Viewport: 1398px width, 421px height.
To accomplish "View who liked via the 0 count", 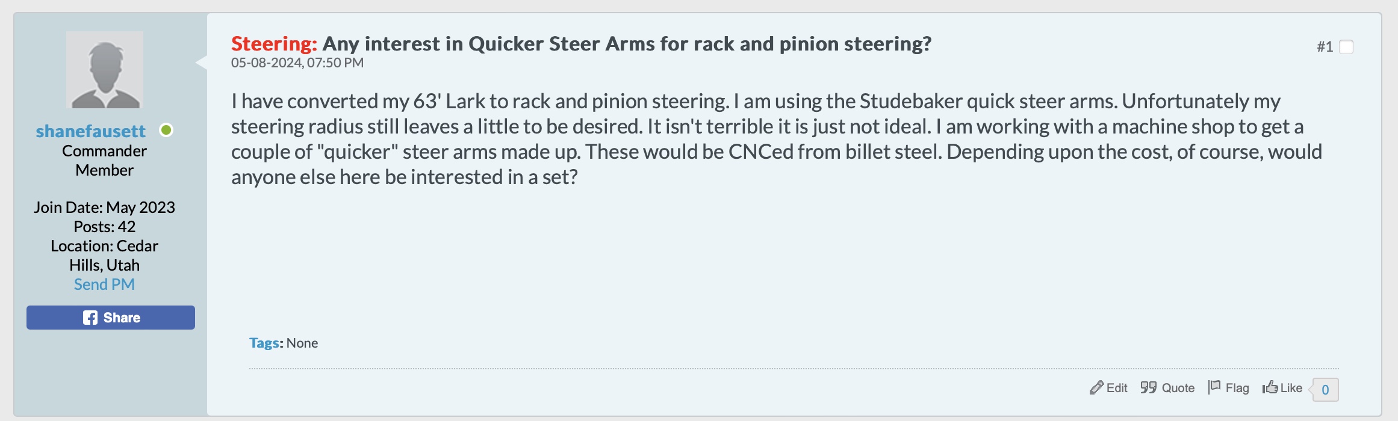I will (x=1325, y=390).
